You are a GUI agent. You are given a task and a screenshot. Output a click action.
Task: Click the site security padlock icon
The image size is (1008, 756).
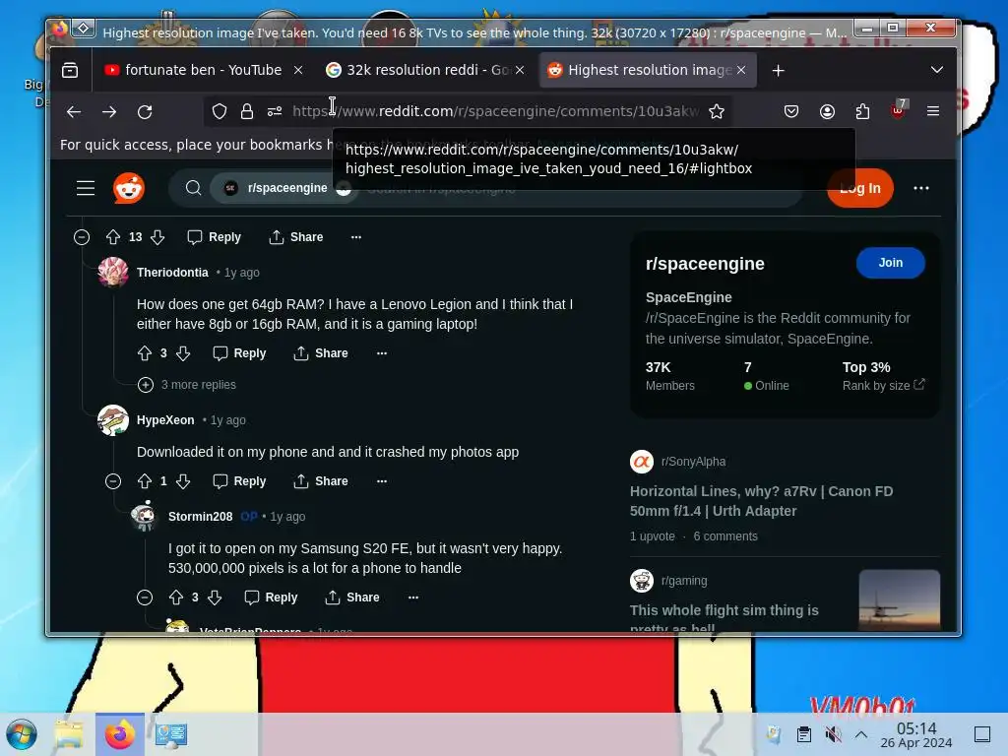(x=247, y=112)
